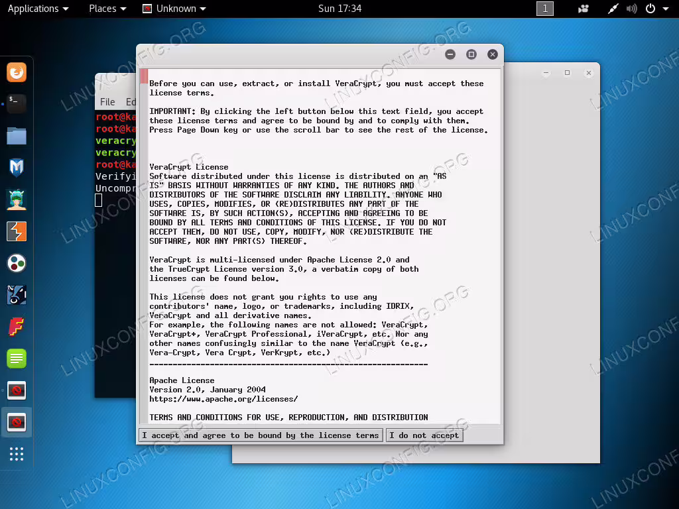Click the VeraCrypt License heading

(189, 166)
